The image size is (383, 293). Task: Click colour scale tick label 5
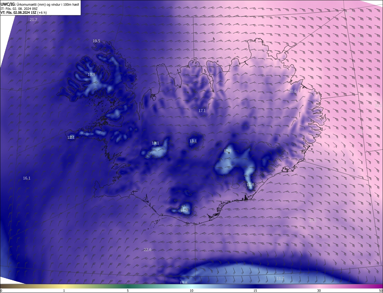click(128, 291)
